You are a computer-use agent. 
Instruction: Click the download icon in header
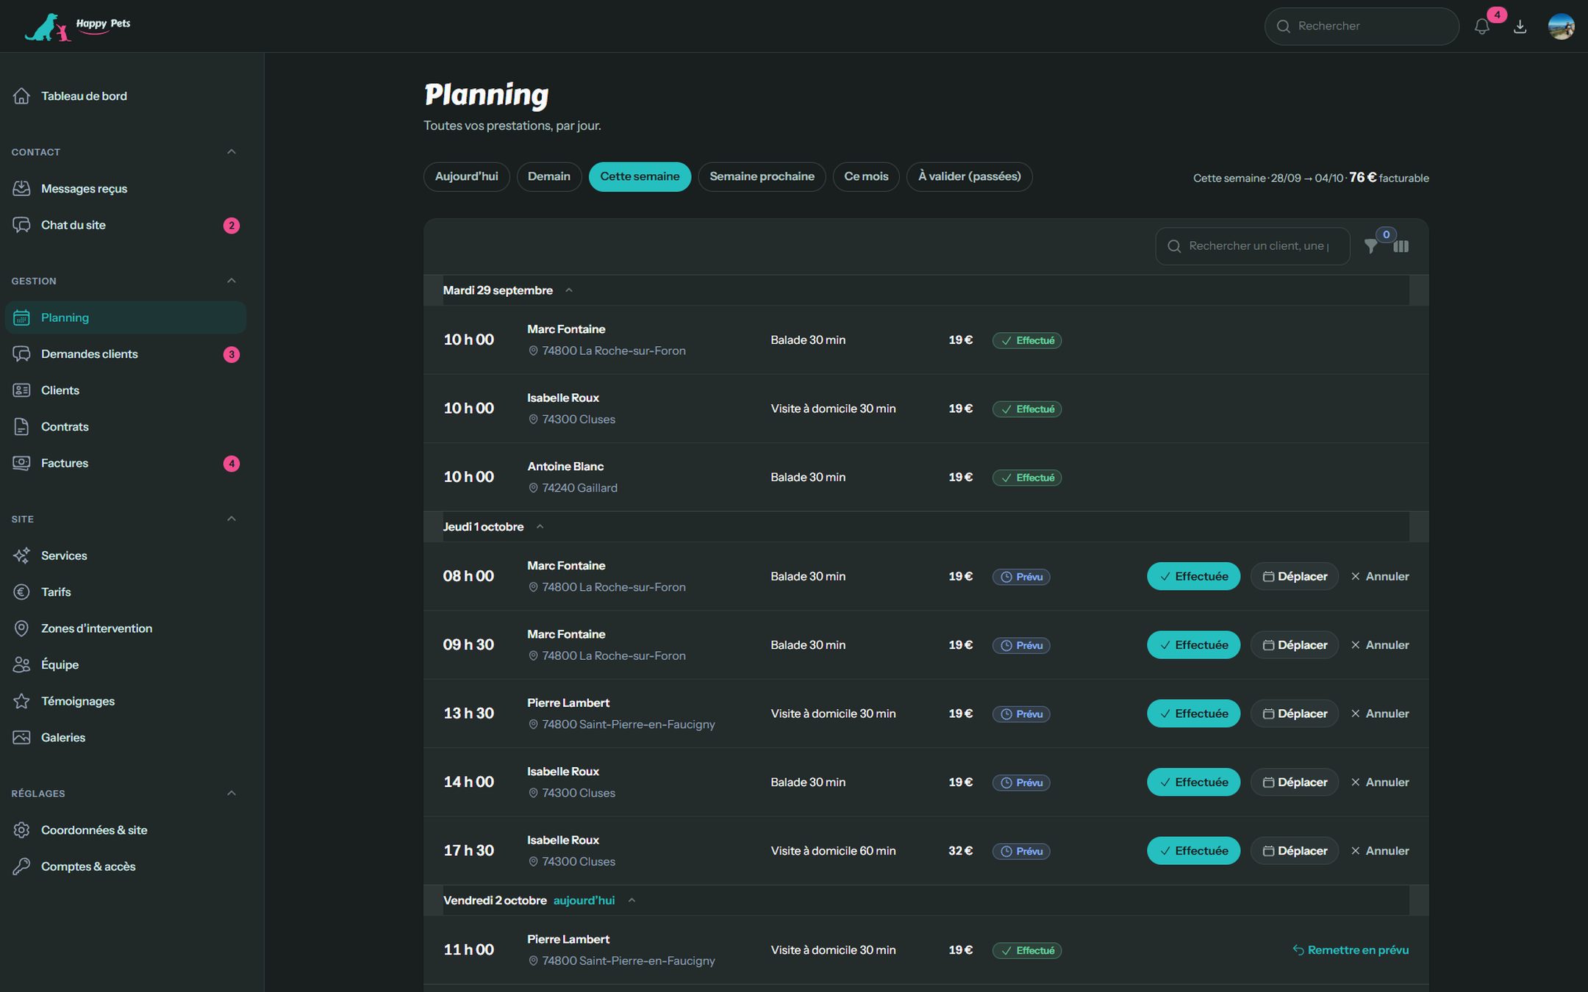(x=1520, y=26)
